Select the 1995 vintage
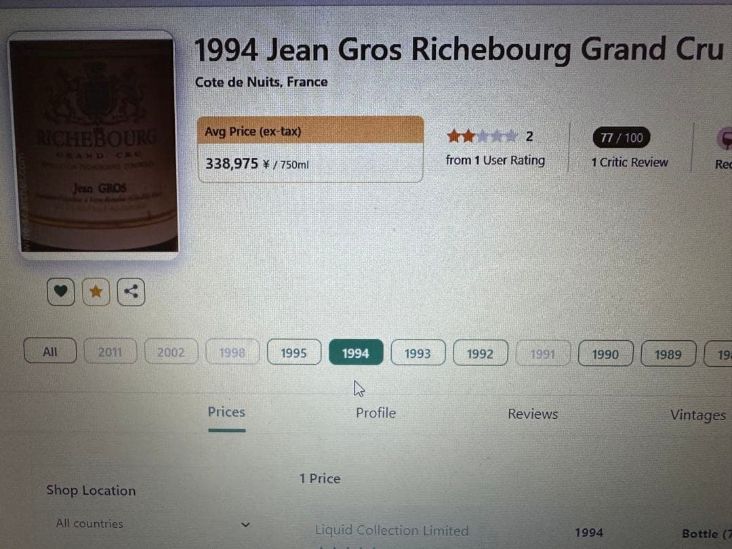This screenshot has width=732, height=549. [x=293, y=352]
